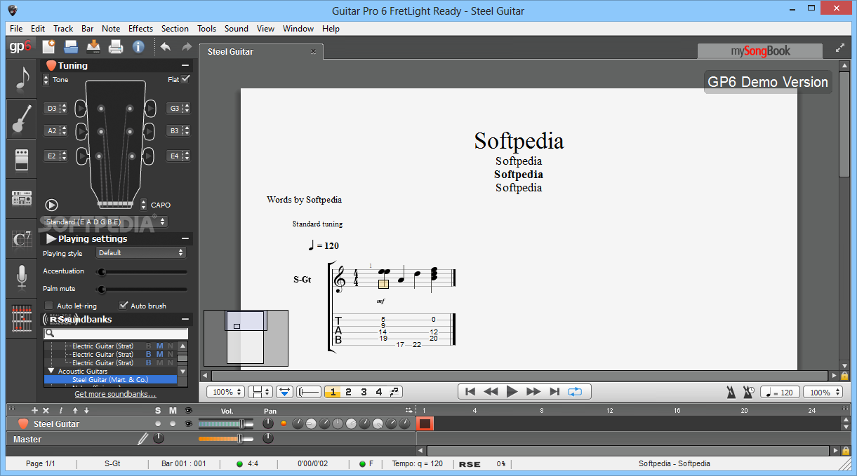
Task: Click Get more soundbanks link
Action: point(115,394)
